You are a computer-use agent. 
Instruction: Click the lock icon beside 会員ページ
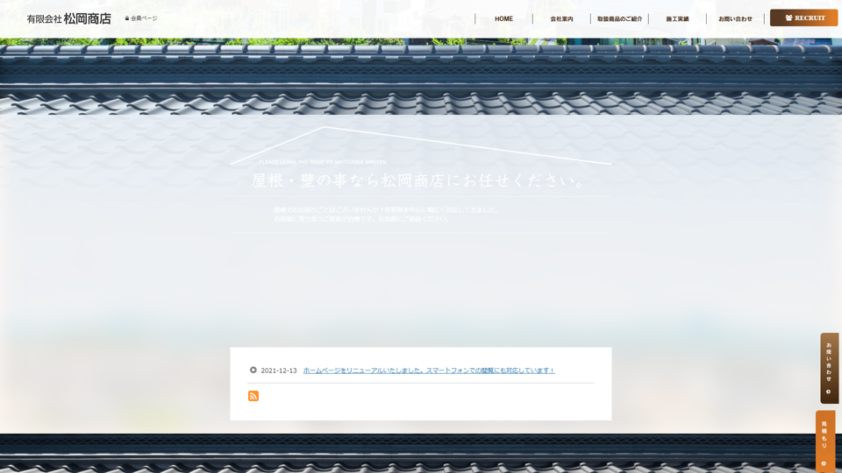tap(127, 18)
